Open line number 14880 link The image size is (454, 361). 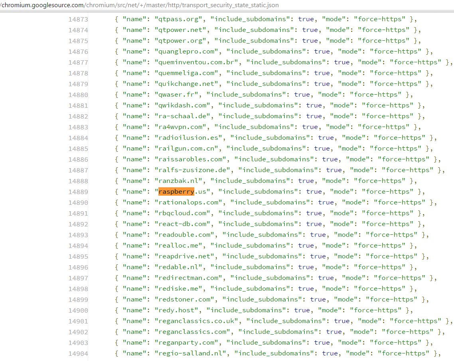(78, 95)
